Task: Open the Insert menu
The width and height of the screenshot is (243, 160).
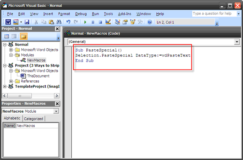Action: pyautogui.click(x=48, y=14)
